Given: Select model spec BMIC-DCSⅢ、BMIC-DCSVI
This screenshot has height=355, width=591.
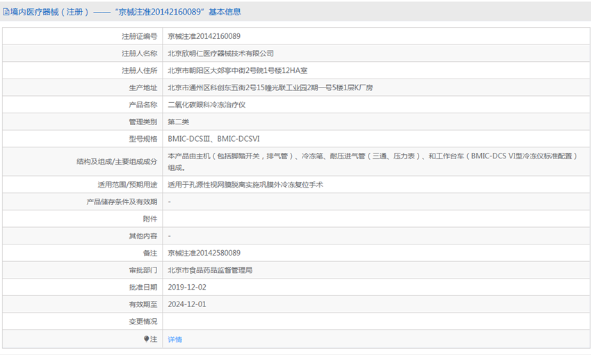Looking at the screenshot, I should click(x=213, y=138).
